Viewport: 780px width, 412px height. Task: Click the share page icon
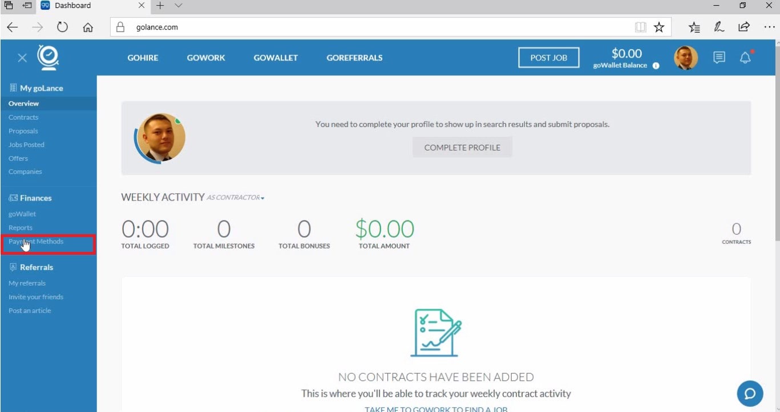pyautogui.click(x=744, y=27)
